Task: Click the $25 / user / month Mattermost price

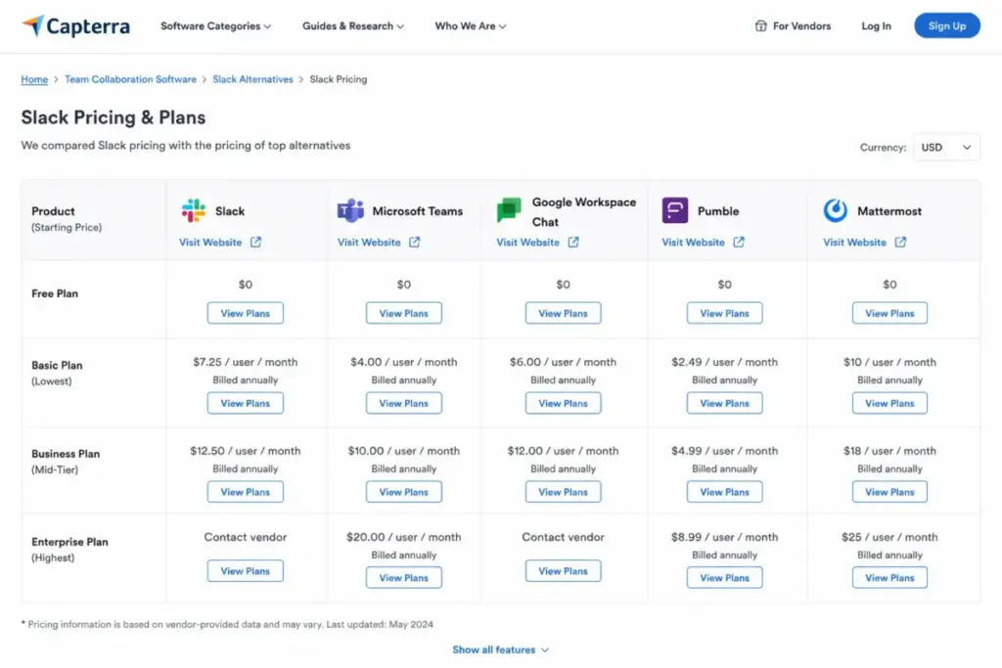Action: click(x=889, y=537)
